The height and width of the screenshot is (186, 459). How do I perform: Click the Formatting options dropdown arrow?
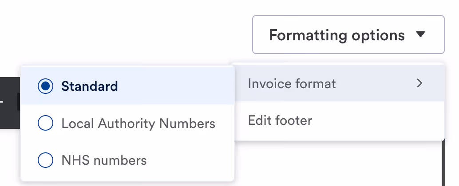[x=421, y=35]
